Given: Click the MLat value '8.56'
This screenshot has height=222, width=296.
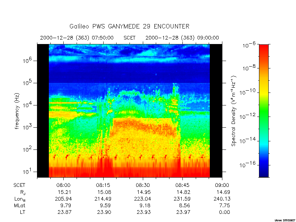Looking at the screenshot, I should point(185,205).
